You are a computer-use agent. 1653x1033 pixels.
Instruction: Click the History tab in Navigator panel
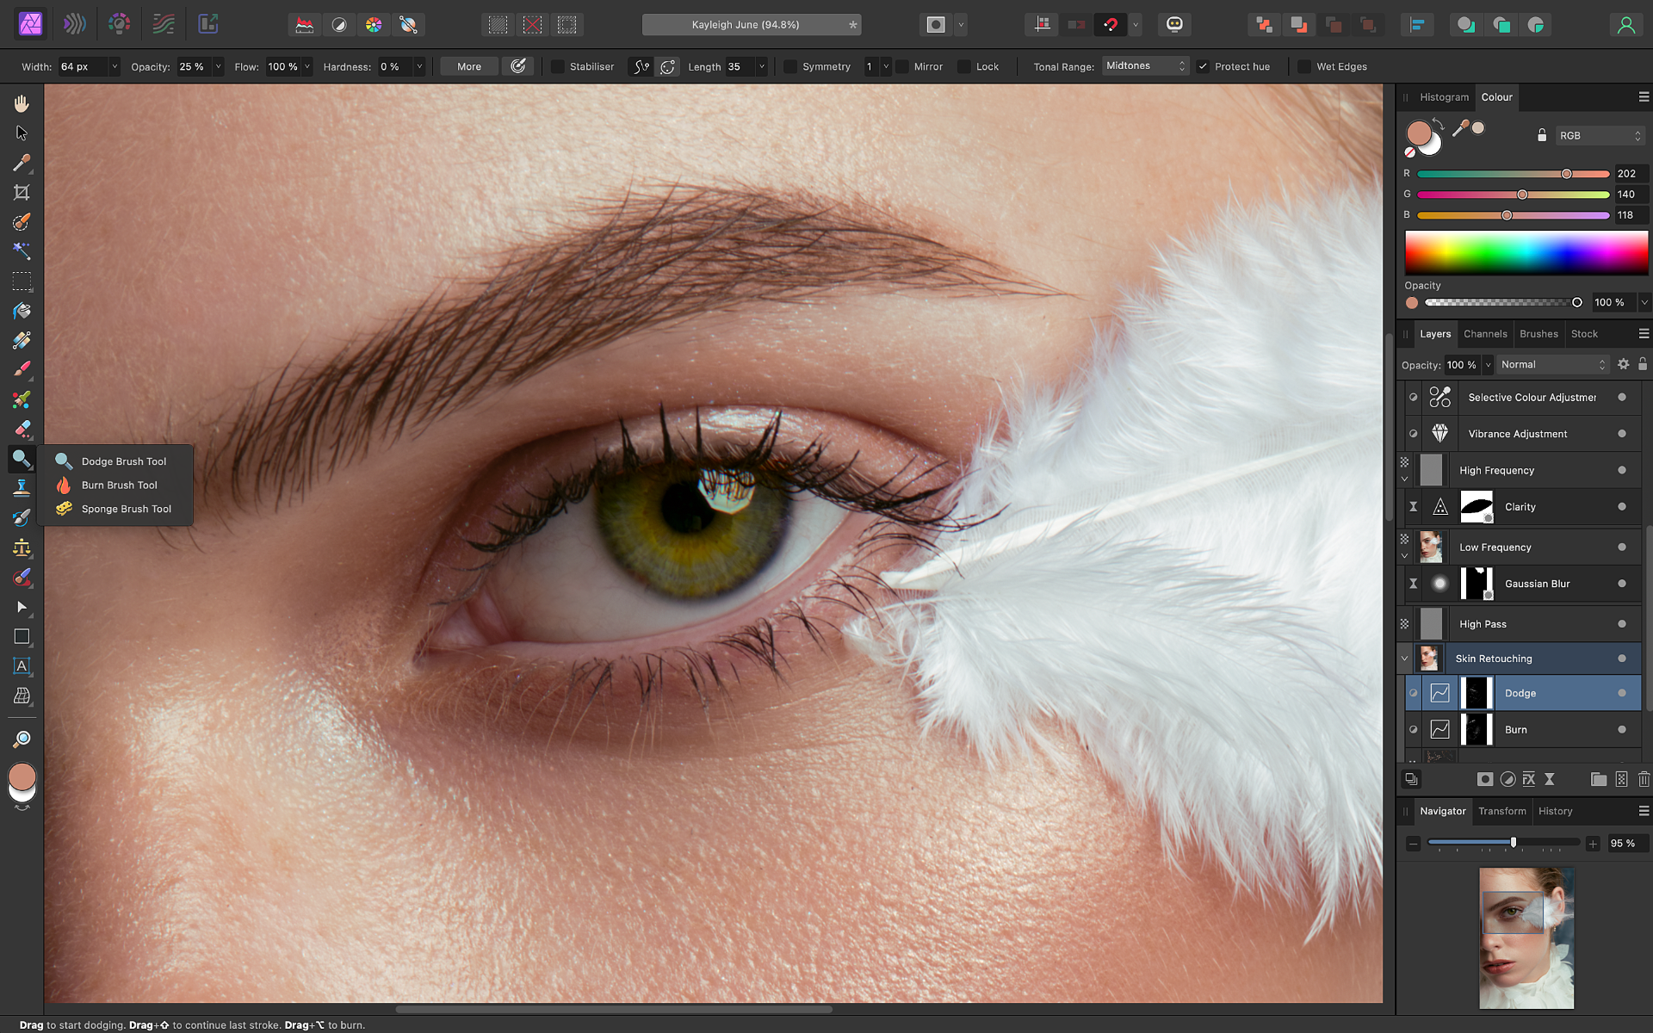pos(1556,810)
